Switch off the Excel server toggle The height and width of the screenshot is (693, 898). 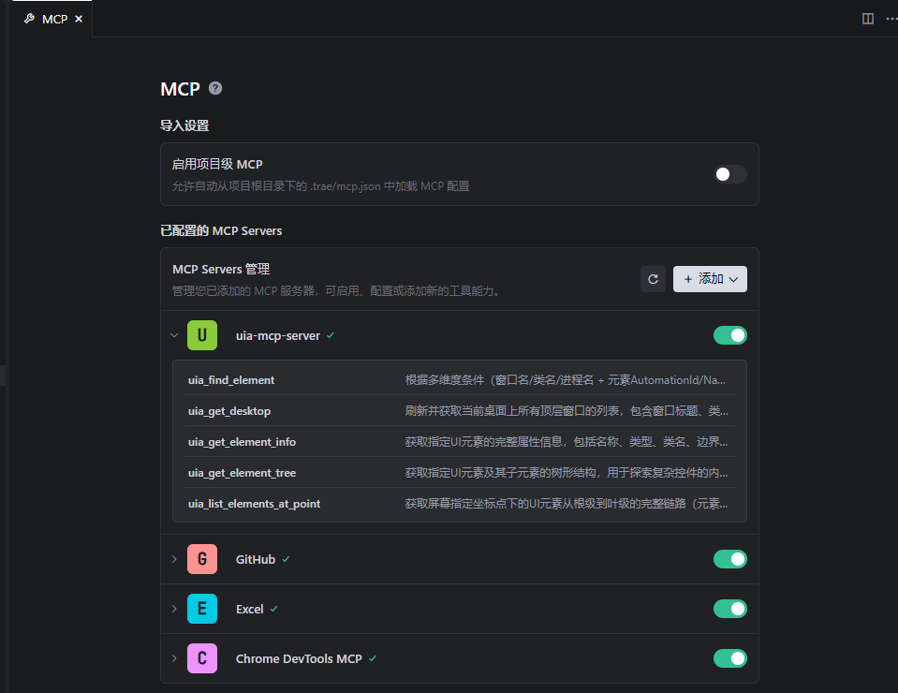click(x=730, y=609)
